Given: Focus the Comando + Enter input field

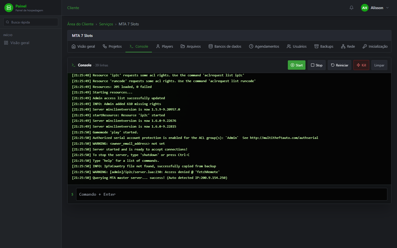Looking at the screenshot, I should click(x=232, y=194).
